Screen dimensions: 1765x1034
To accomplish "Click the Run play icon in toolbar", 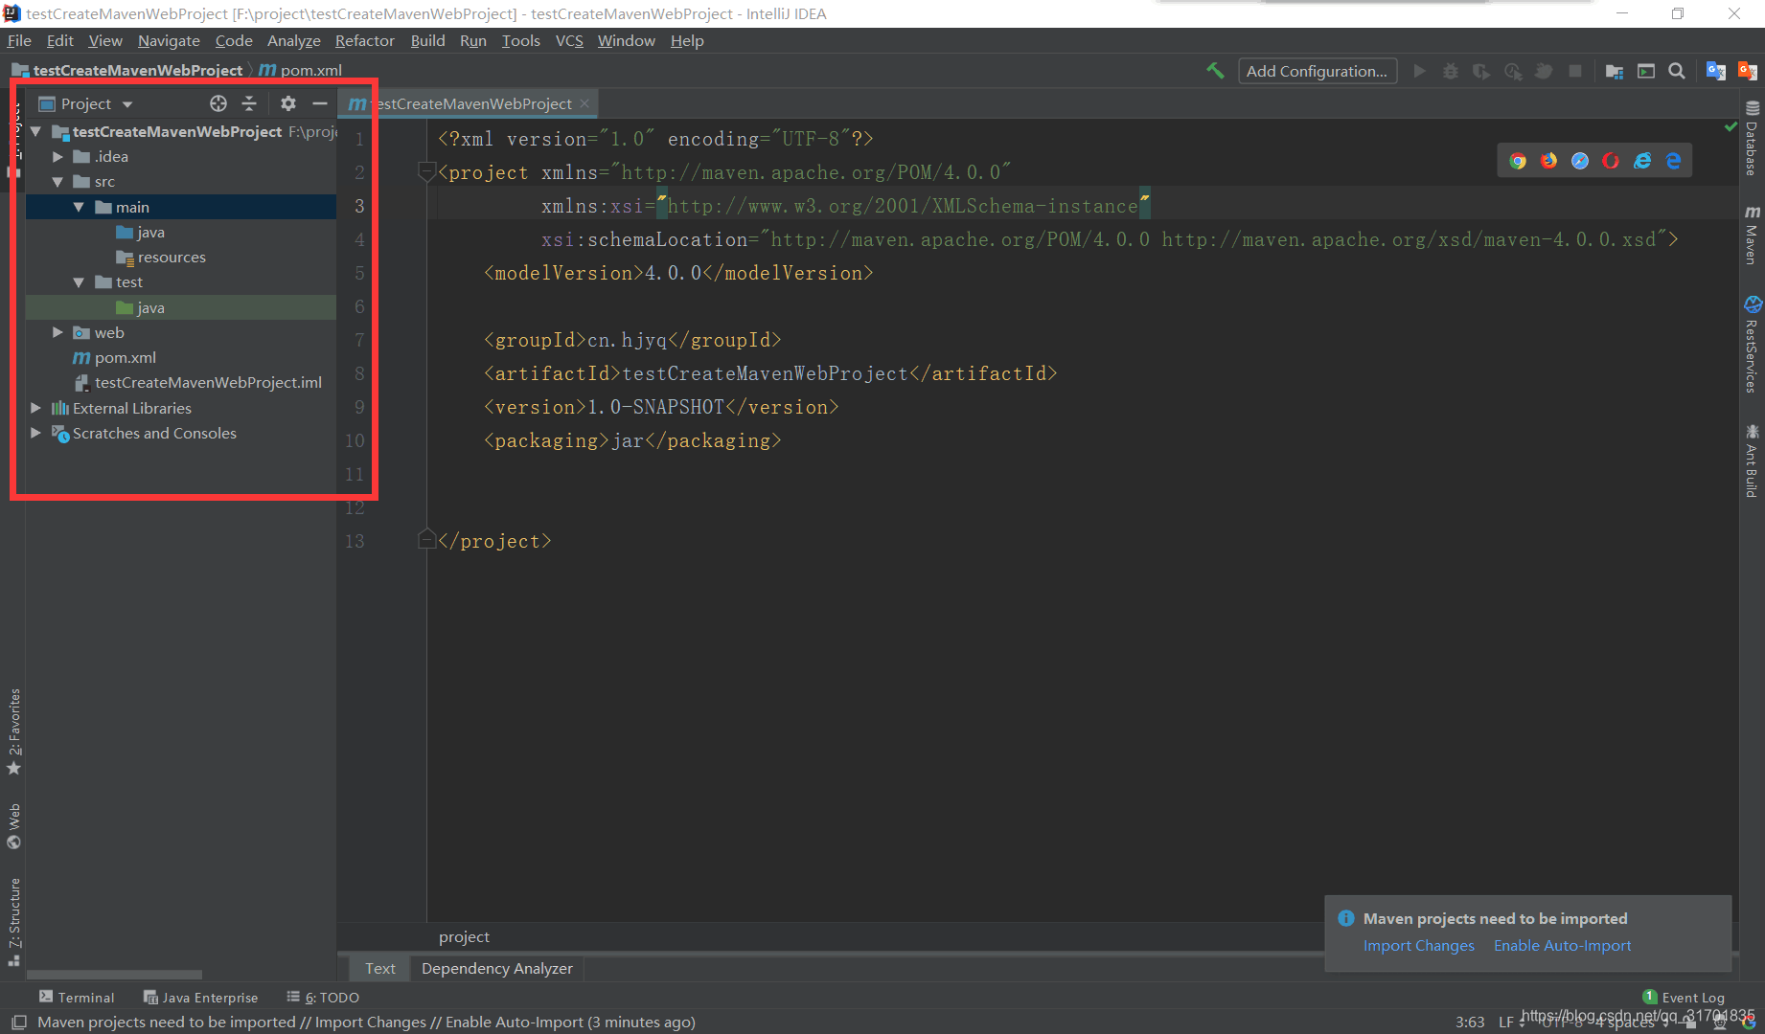I will pos(1420,71).
